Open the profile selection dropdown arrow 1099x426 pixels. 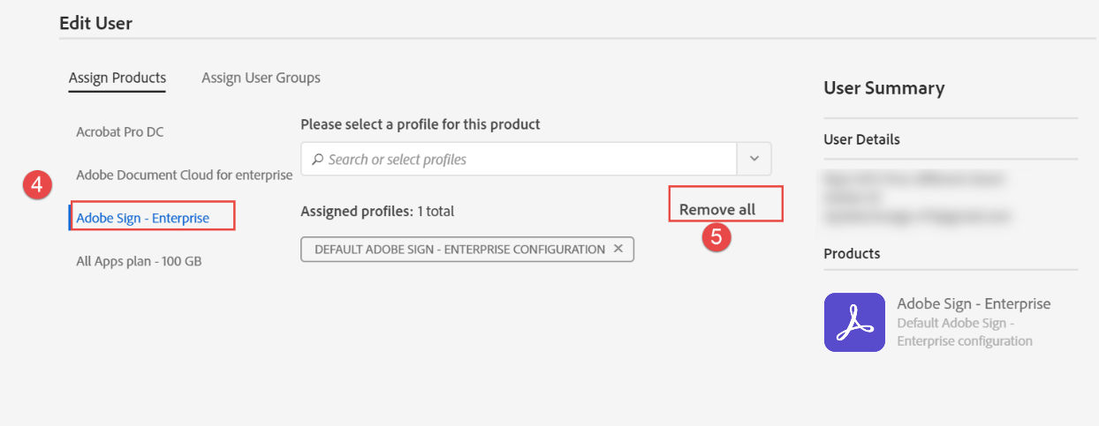click(x=754, y=159)
